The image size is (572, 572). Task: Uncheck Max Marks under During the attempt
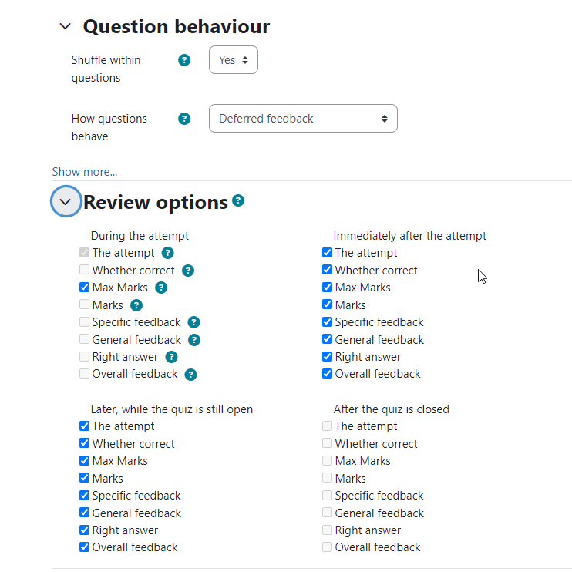click(84, 287)
